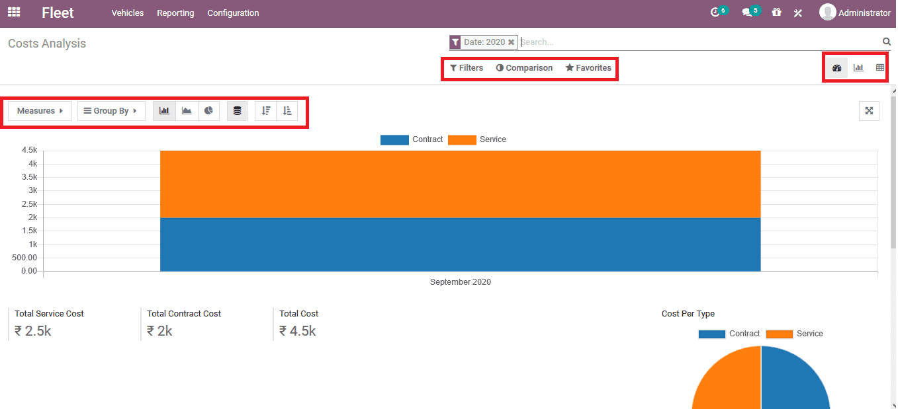Select line chart mode
Screen dimensions: 898x409
coord(187,110)
